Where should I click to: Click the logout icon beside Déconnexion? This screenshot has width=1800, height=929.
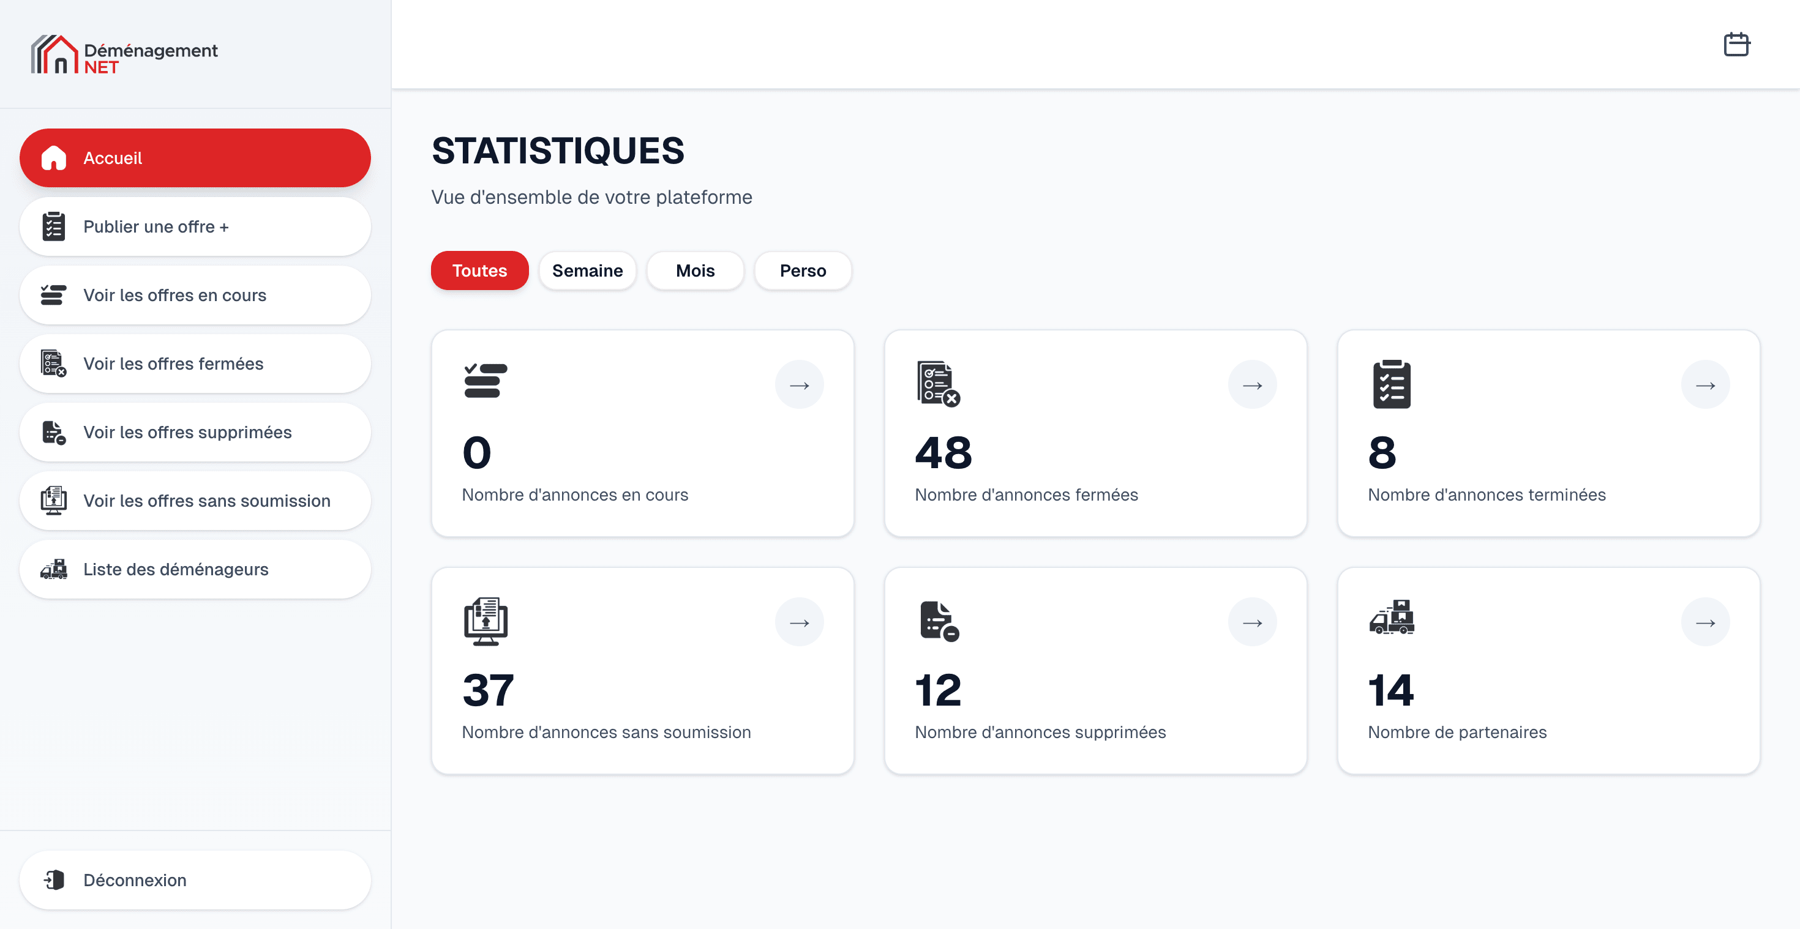pos(54,879)
